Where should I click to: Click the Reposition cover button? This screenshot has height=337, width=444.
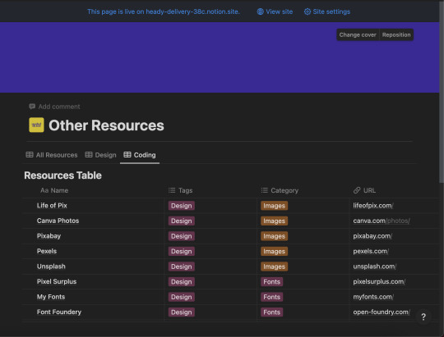pyautogui.click(x=396, y=34)
